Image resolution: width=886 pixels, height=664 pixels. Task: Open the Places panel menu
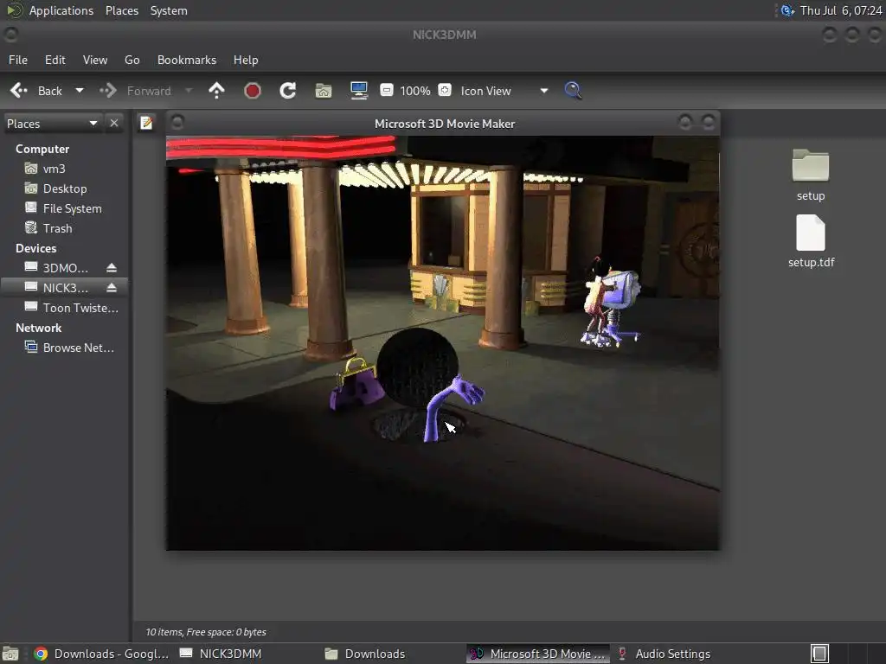click(122, 10)
